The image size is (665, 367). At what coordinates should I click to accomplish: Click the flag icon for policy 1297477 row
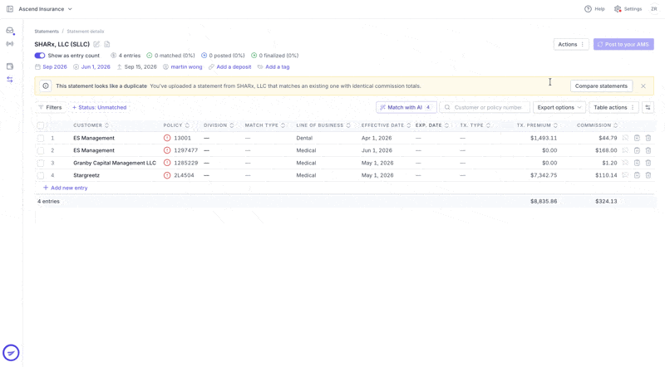click(x=625, y=150)
